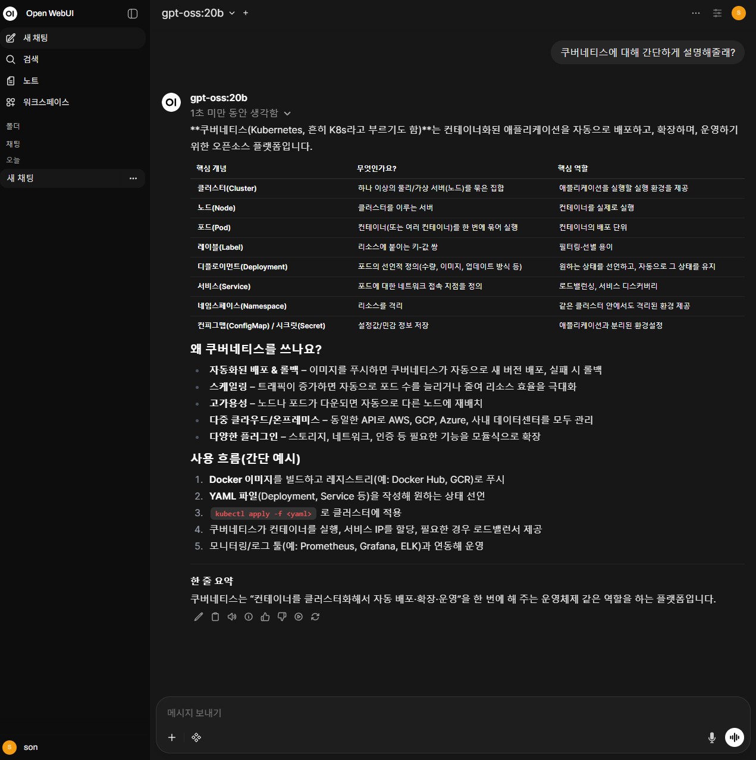Click the continue response play icon

tap(299, 617)
